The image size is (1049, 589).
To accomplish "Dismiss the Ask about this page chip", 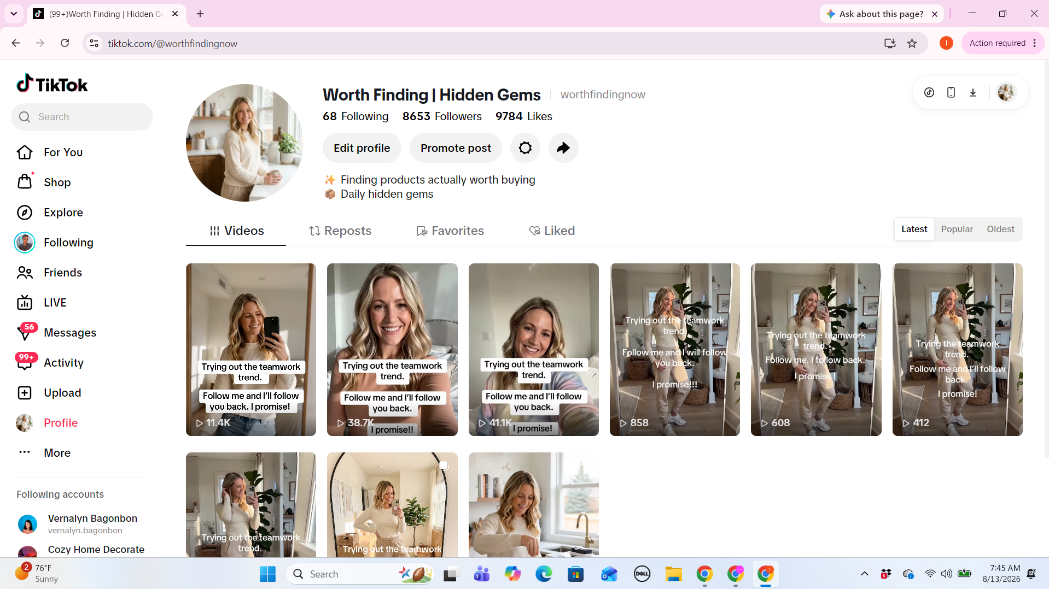I will tap(935, 14).
